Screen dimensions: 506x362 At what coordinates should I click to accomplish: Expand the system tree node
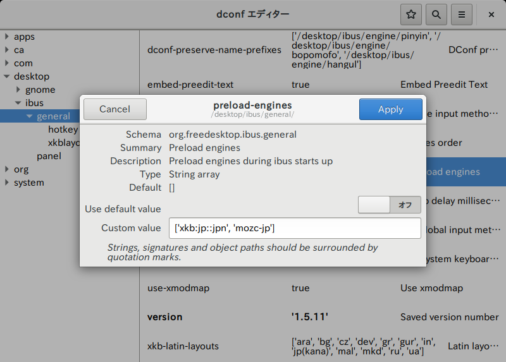[x=7, y=182]
